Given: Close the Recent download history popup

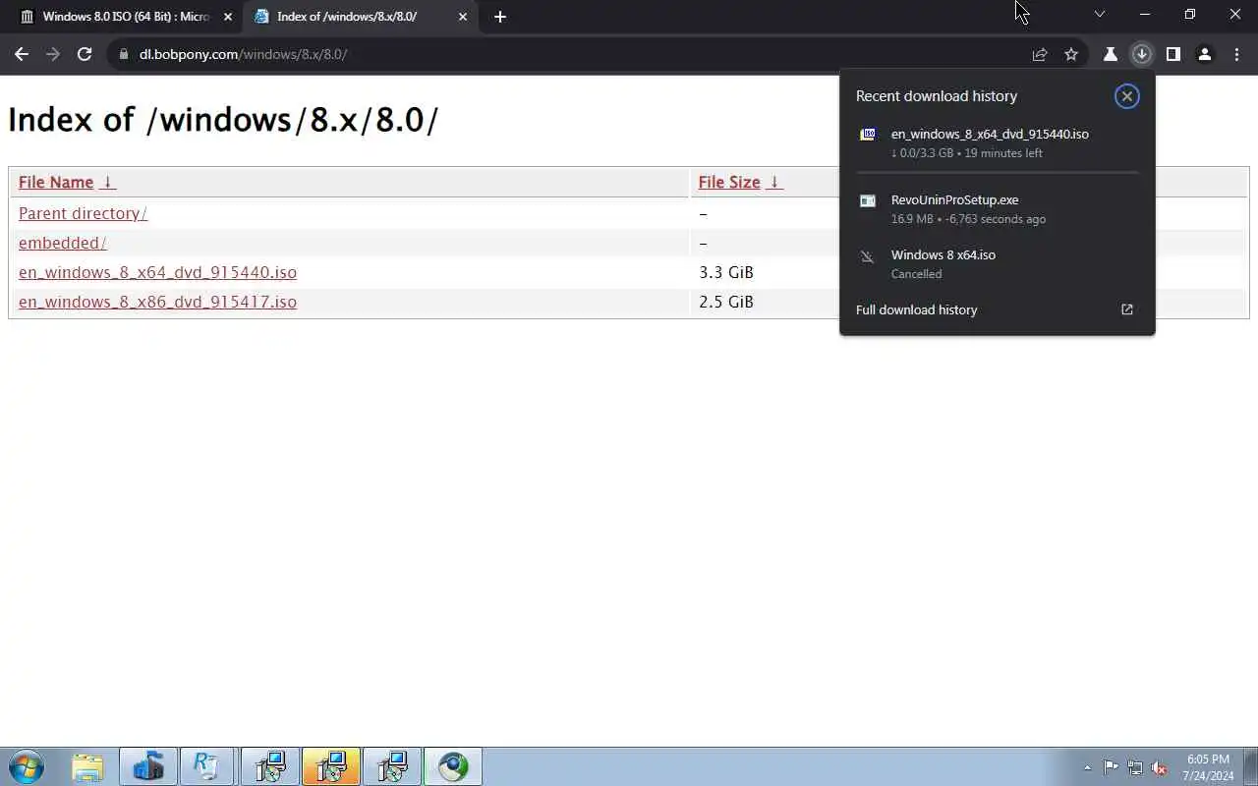Looking at the screenshot, I should [x=1127, y=96].
